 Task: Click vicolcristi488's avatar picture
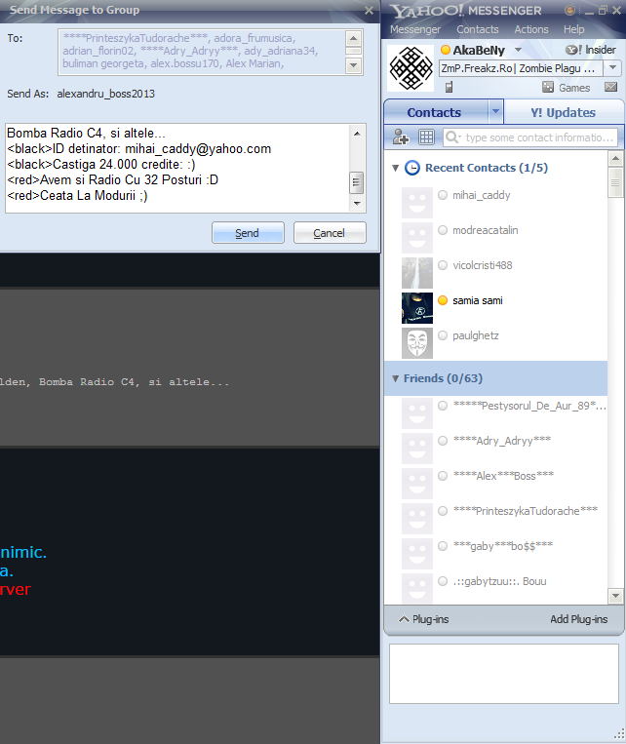tap(417, 273)
